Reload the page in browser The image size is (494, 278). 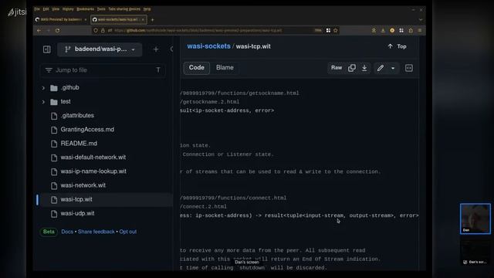pos(57,31)
